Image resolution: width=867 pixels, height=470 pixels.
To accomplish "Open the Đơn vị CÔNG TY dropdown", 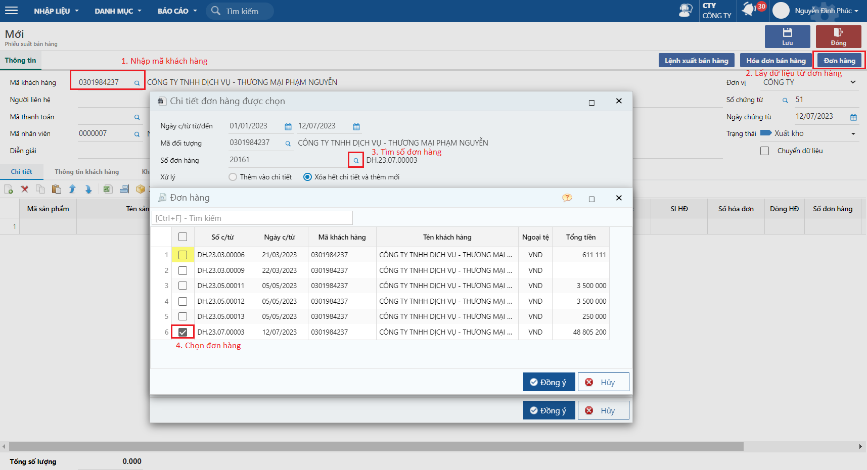I will point(853,82).
